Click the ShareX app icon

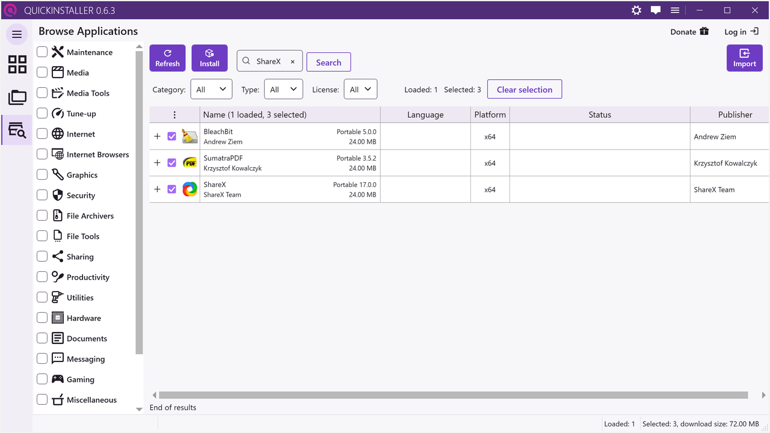coord(189,189)
